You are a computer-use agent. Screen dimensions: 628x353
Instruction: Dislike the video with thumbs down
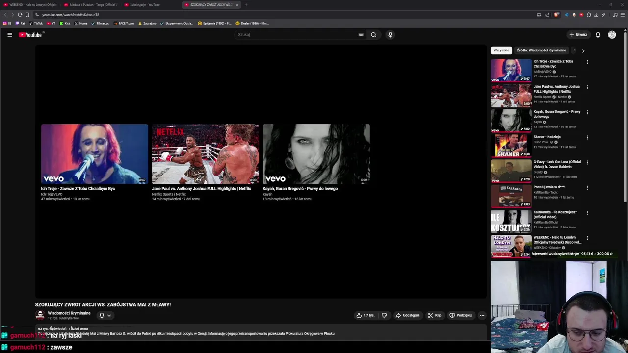(x=384, y=315)
